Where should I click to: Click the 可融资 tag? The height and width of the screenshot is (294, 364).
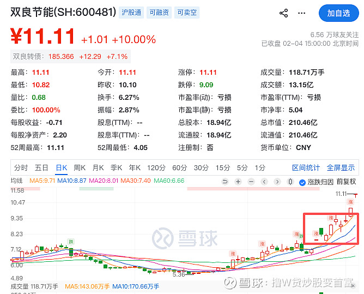coord(159,13)
